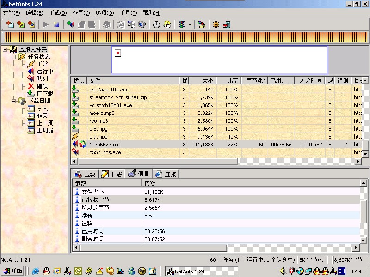Click the green-plus blue-arrows toolbar icon
Image resolution: width=370 pixels, height=277 pixels.
click(x=71, y=24)
